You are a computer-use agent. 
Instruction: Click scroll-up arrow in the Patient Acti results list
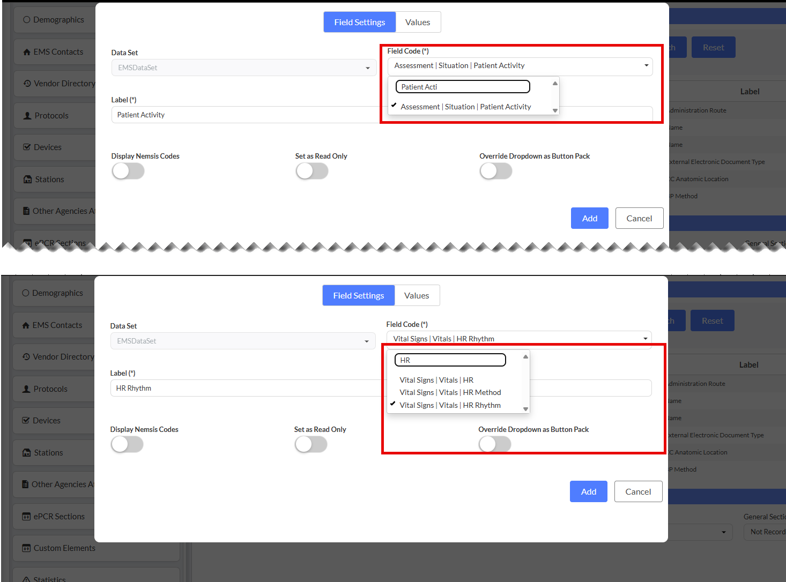(x=555, y=83)
